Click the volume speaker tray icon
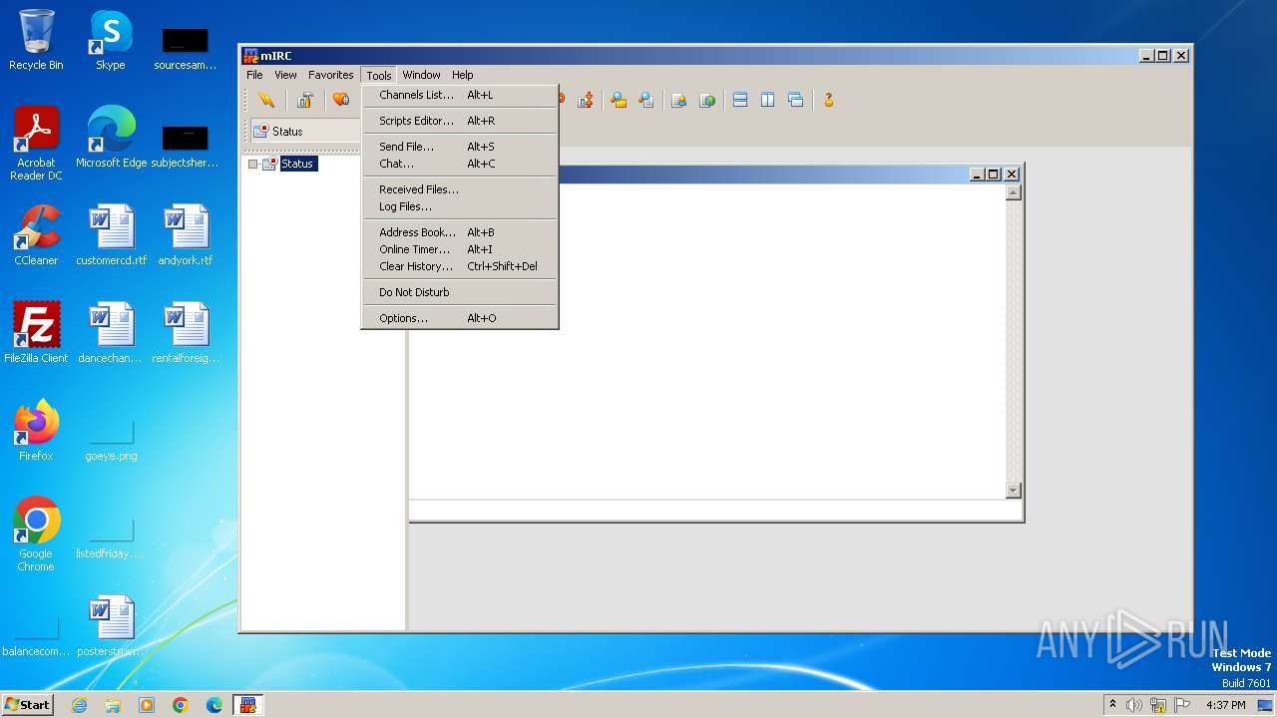Screen dimensions: 1277x718 1134,705
